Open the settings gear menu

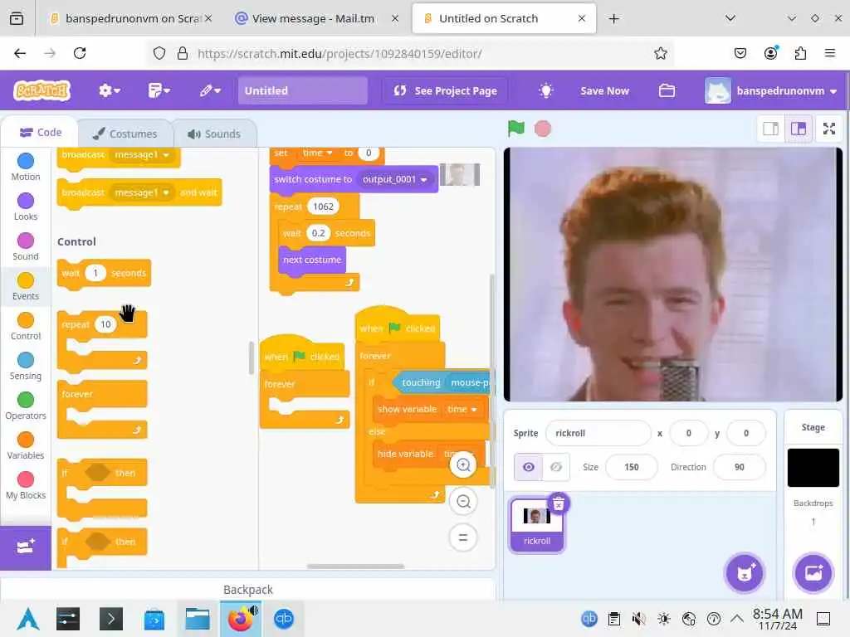coord(109,90)
